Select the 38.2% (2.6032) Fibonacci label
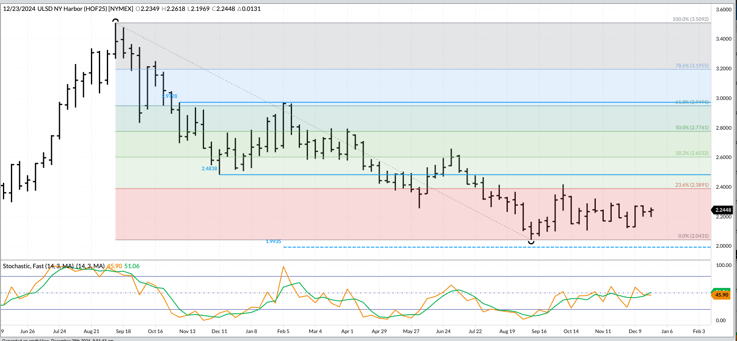Screen dimensions: 737x341 pyautogui.click(x=692, y=153)
